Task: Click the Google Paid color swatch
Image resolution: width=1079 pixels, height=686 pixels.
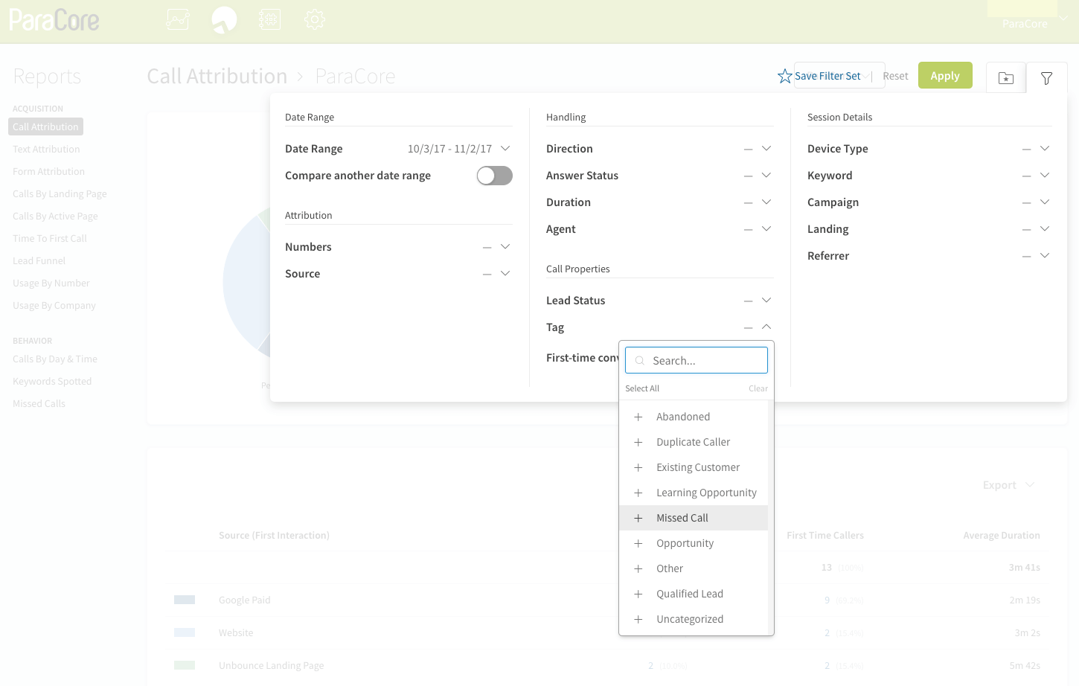Action: click(185, 600)
